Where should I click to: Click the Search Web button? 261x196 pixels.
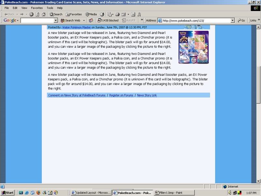(70, 21)
